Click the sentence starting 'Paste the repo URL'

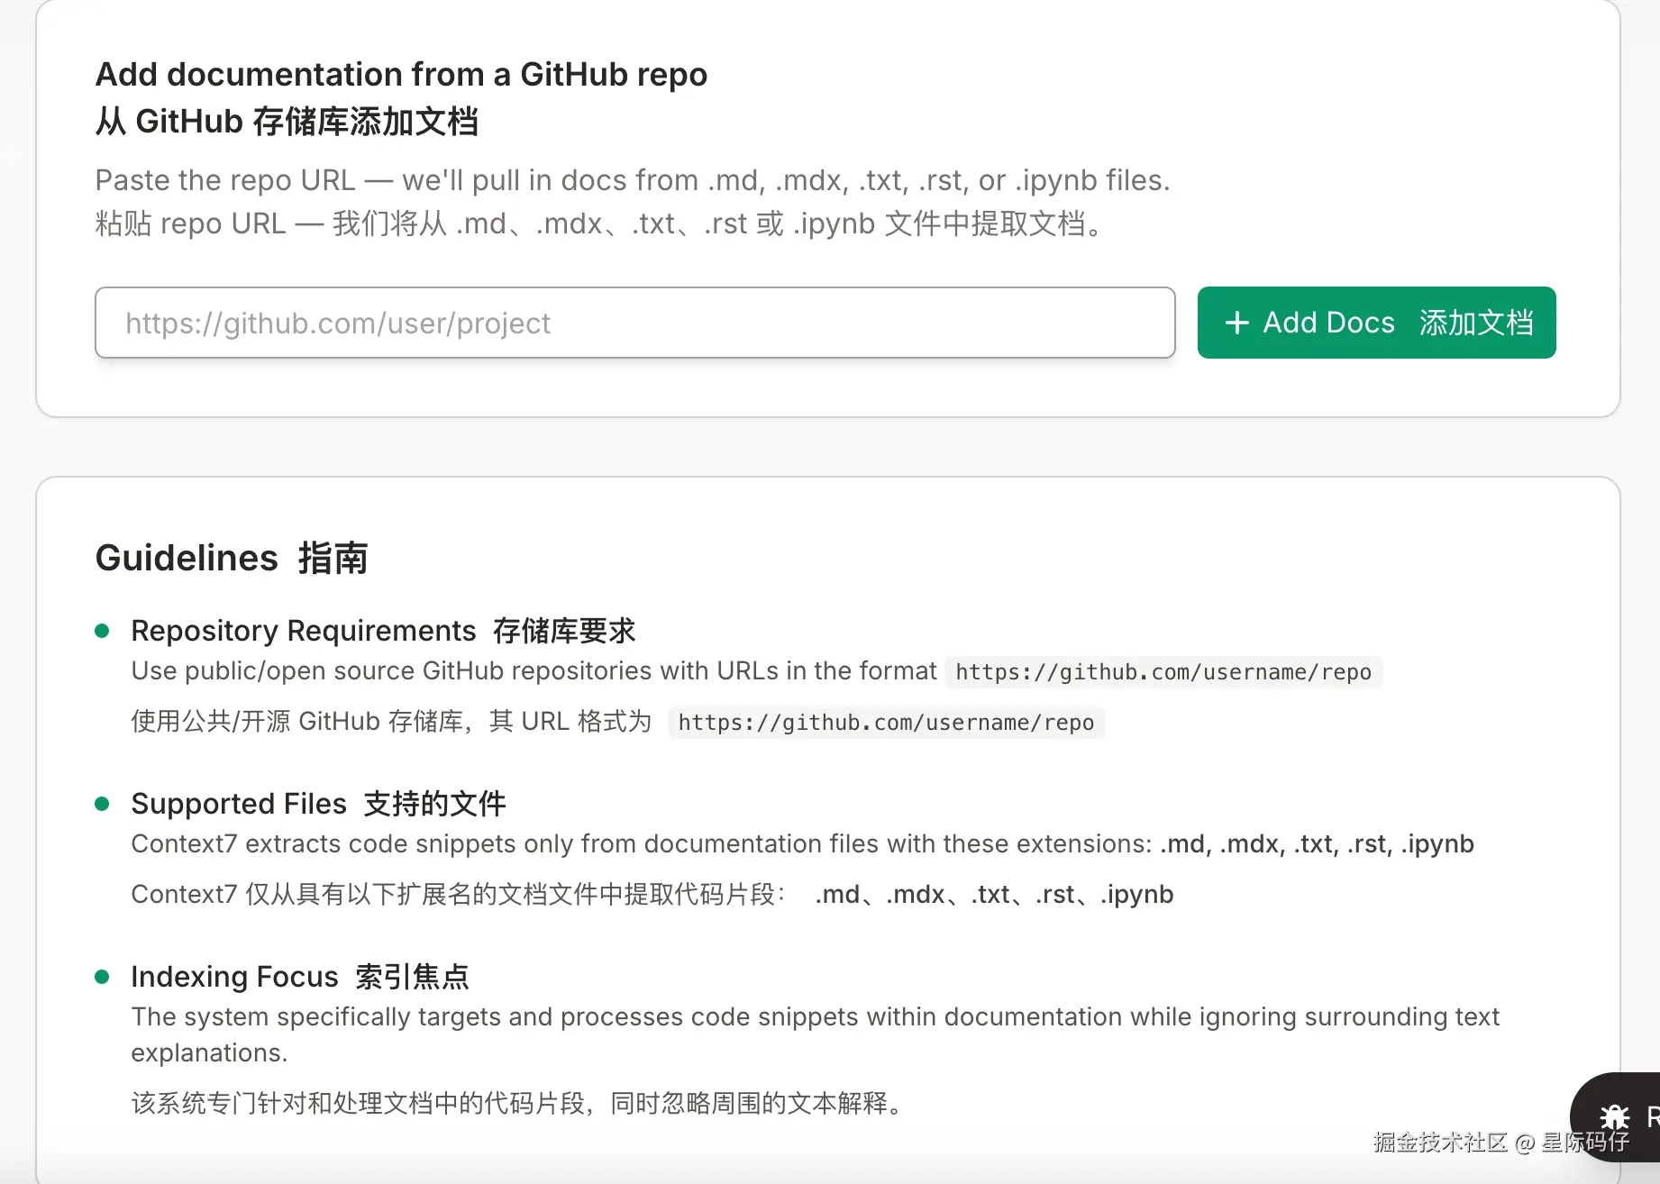(x=633, y=180)
